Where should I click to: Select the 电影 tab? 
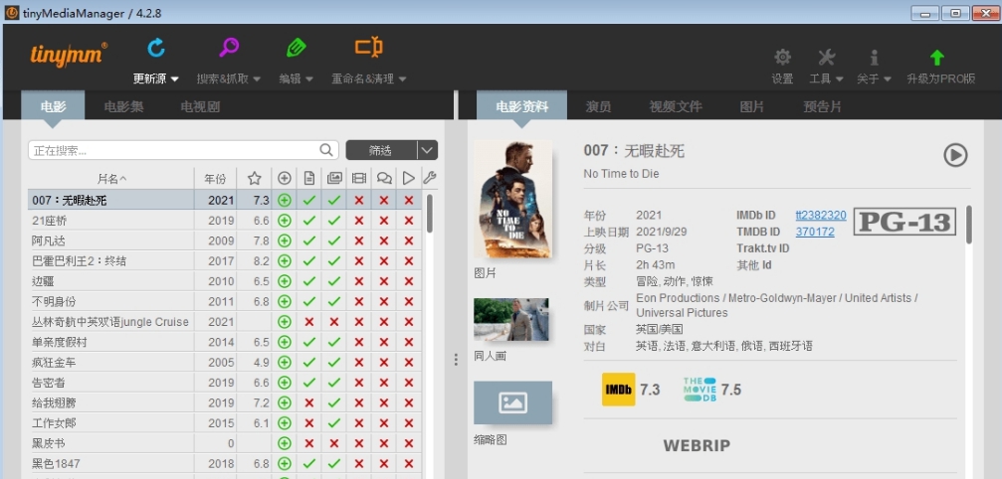pos(53,106)
